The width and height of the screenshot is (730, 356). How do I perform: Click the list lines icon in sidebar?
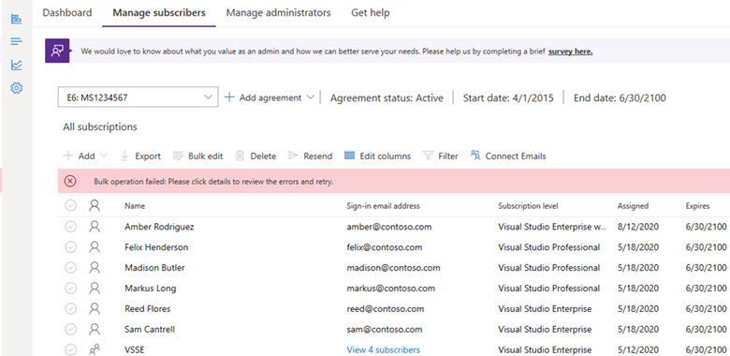[16, 41]
